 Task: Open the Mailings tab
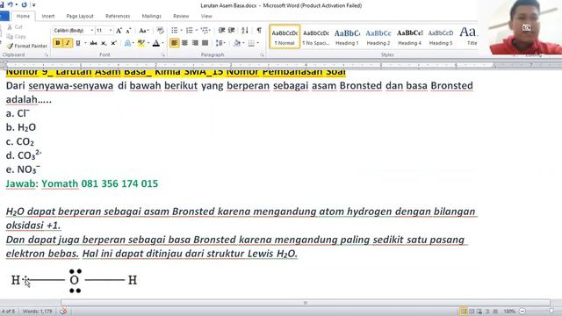tap(151, 16)
